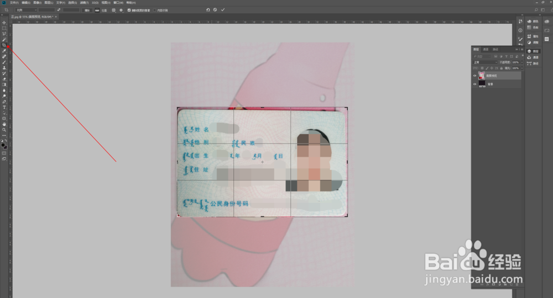Screen dimensions: 553x298
Task: Select the Rectangle shape tool
Action: [4, 119]
